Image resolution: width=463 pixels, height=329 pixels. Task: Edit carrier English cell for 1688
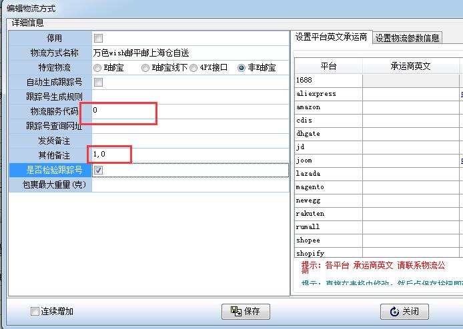coord(411,81)
